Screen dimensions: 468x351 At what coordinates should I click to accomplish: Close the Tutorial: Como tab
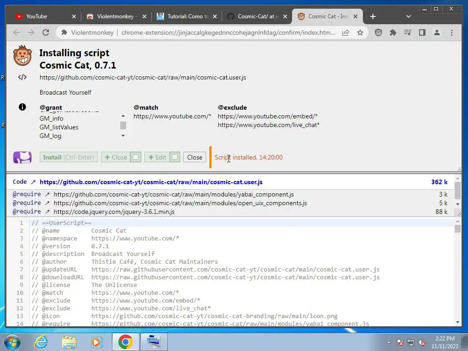215,16
